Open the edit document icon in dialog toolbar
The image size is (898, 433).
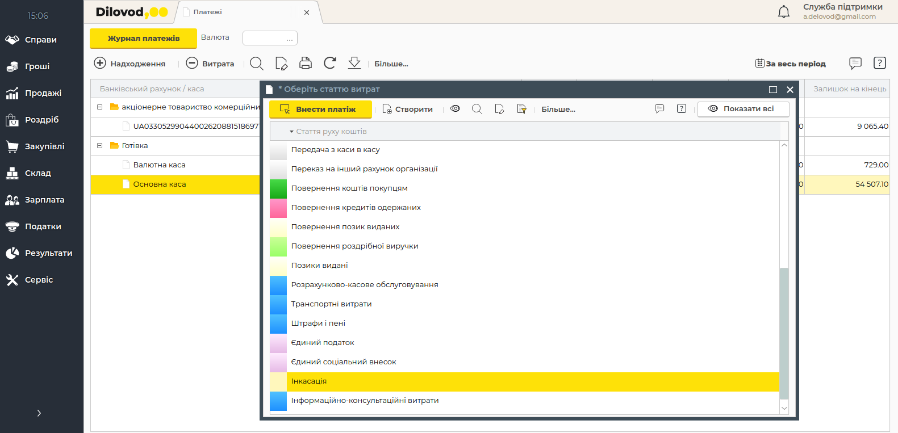pos(499,109)
